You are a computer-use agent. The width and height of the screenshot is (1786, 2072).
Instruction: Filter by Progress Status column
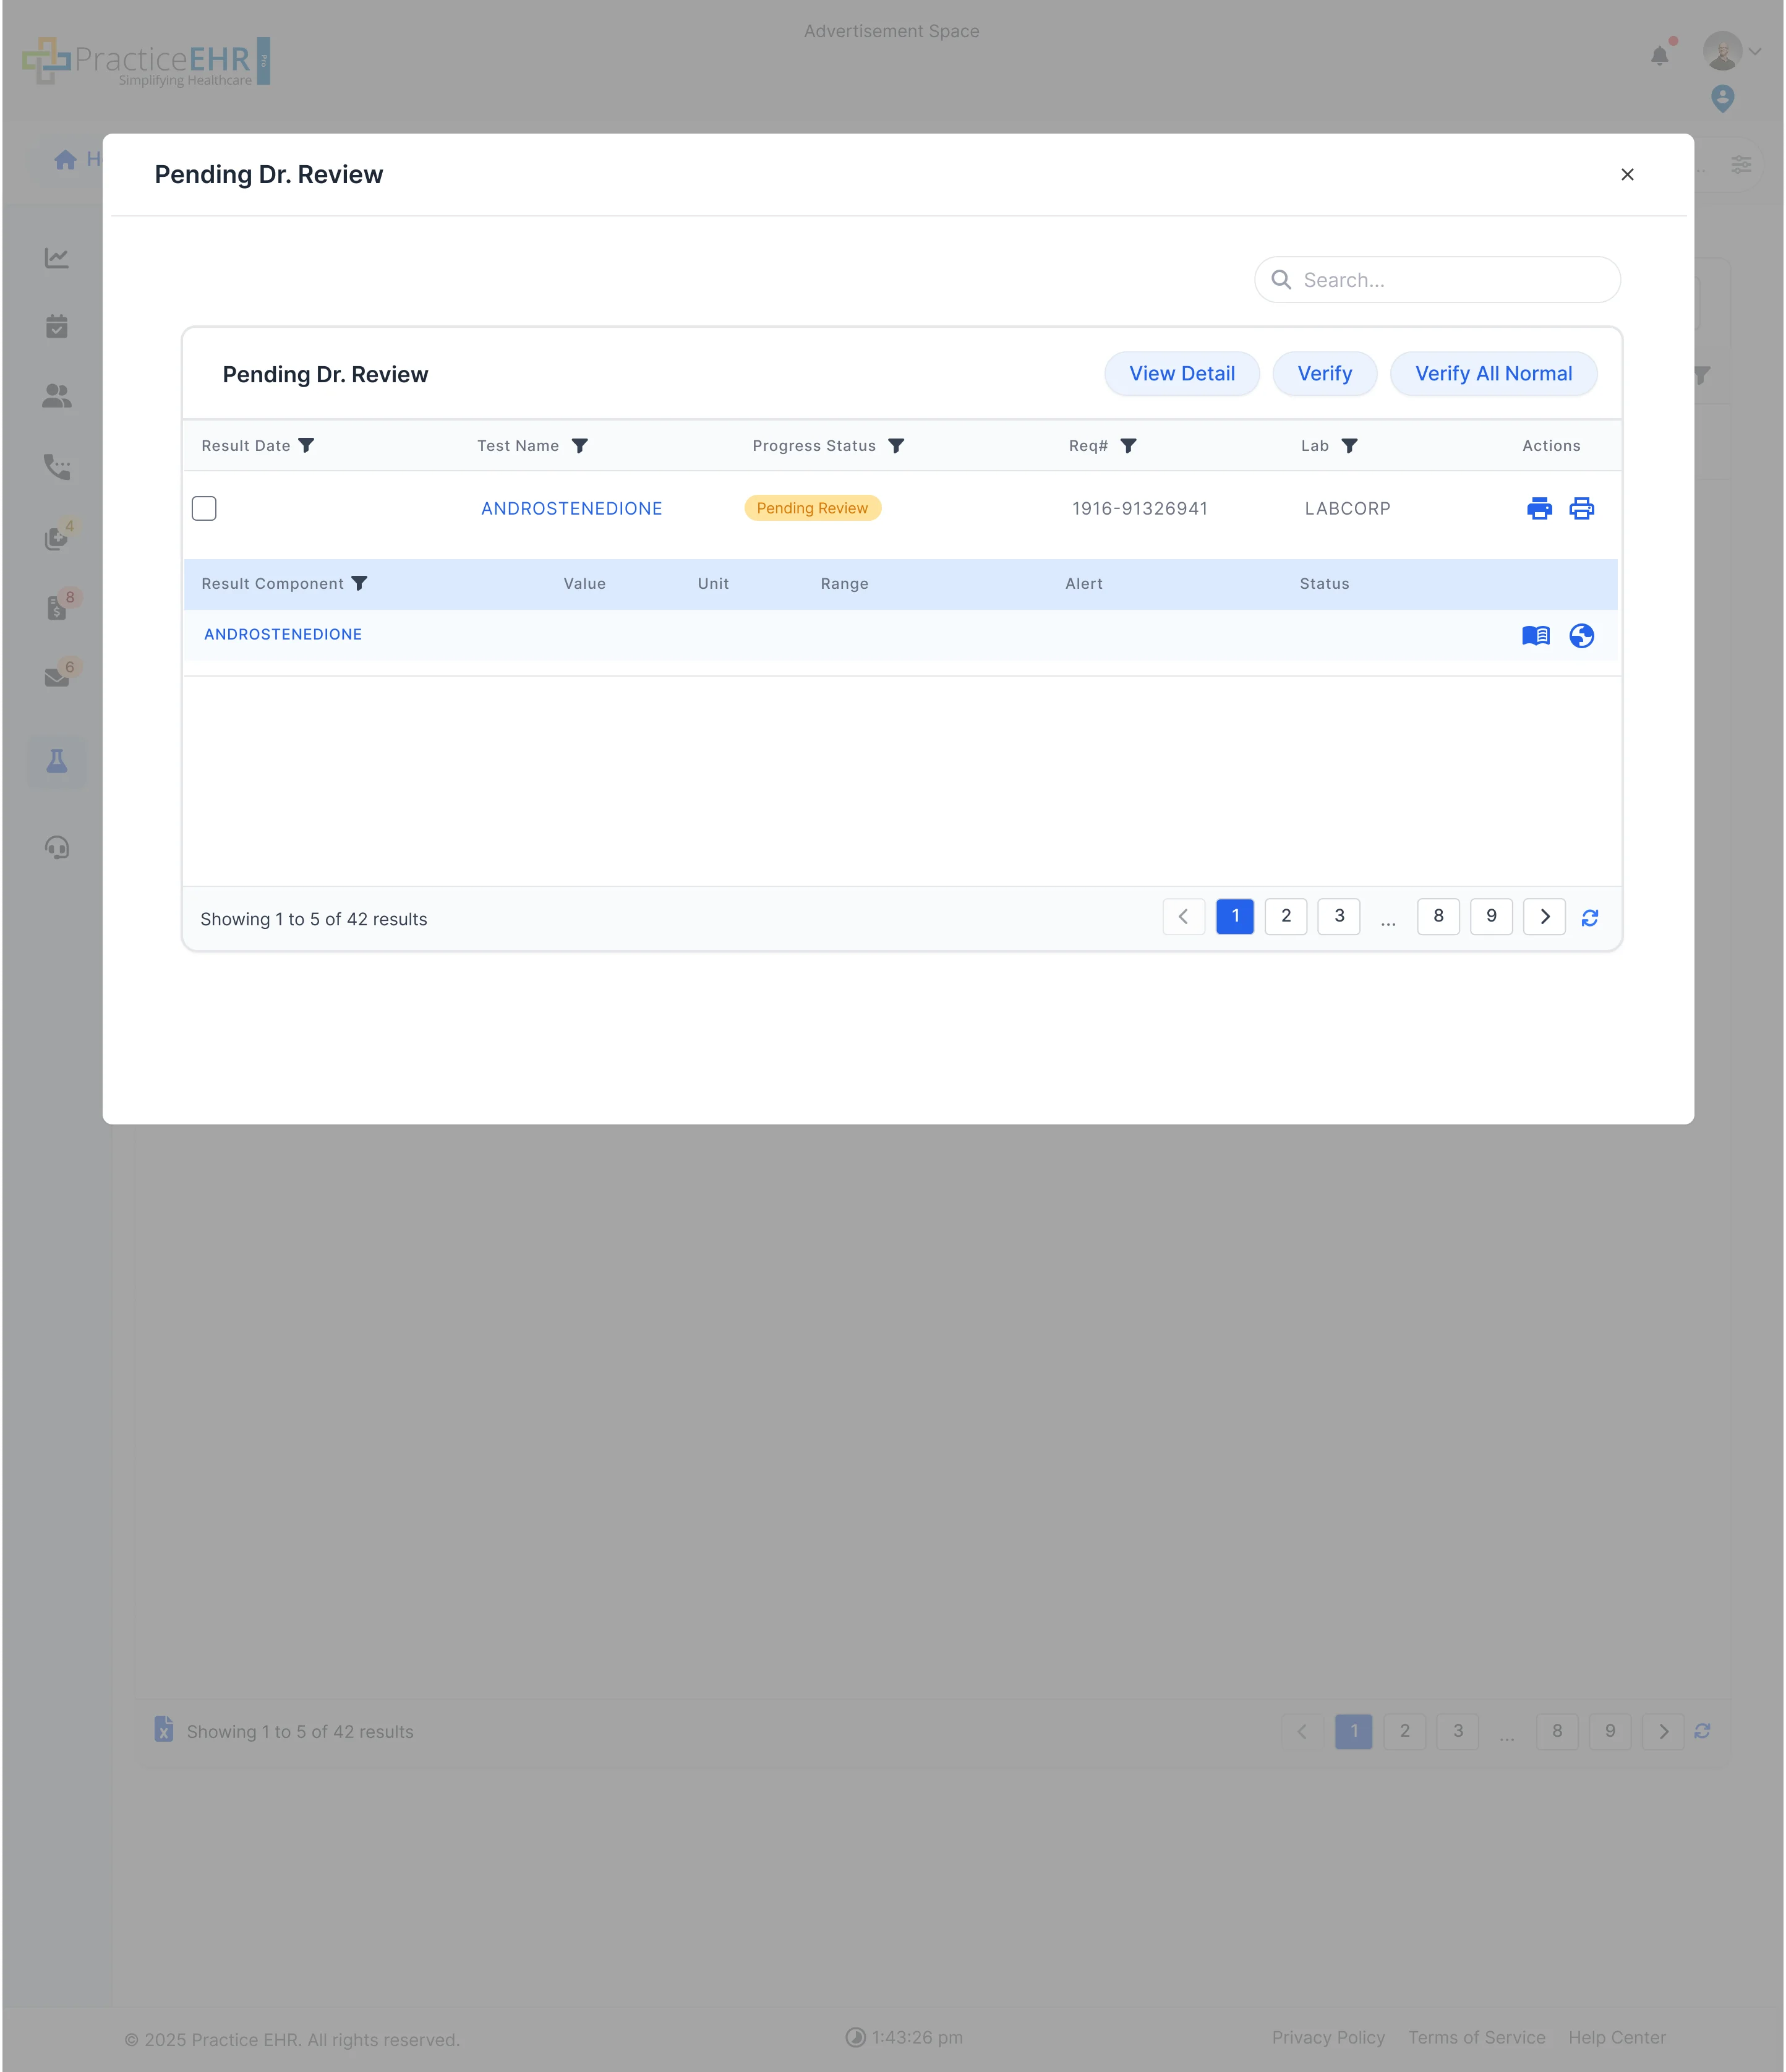click(896, 445)
